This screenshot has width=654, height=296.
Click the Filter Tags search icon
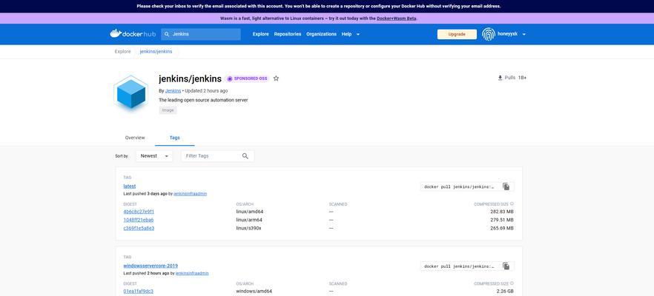[x=245, y=156]
